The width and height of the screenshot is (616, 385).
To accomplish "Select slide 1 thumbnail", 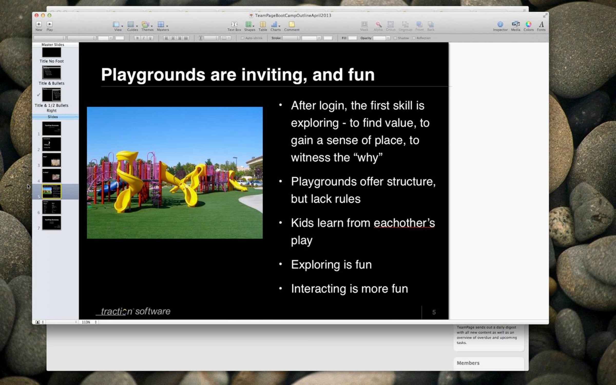I will 52,129.
